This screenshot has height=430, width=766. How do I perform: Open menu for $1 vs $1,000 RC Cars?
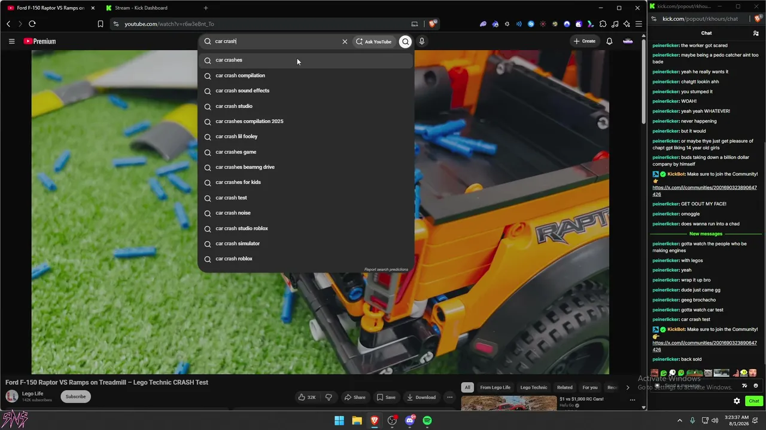(633, 400)
